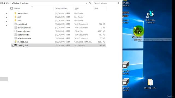Click the release breadcrumb segment

[25, 3]
